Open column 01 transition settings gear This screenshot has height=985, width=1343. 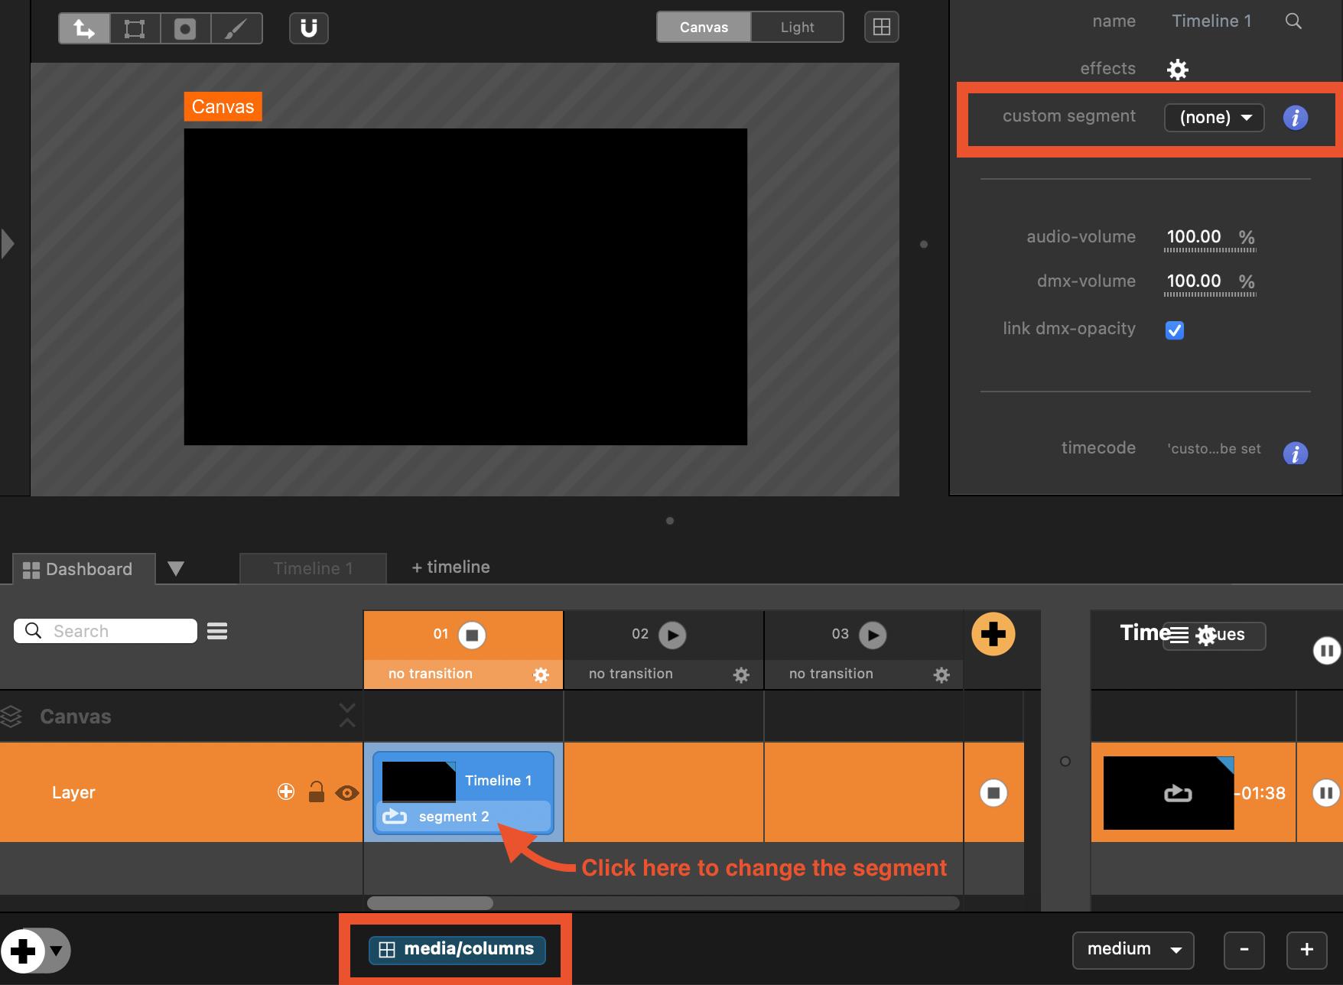(x=541, y=675)
